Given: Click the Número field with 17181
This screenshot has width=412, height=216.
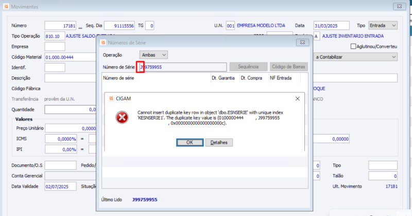Looking at the screenshot, I should [60, 26].
